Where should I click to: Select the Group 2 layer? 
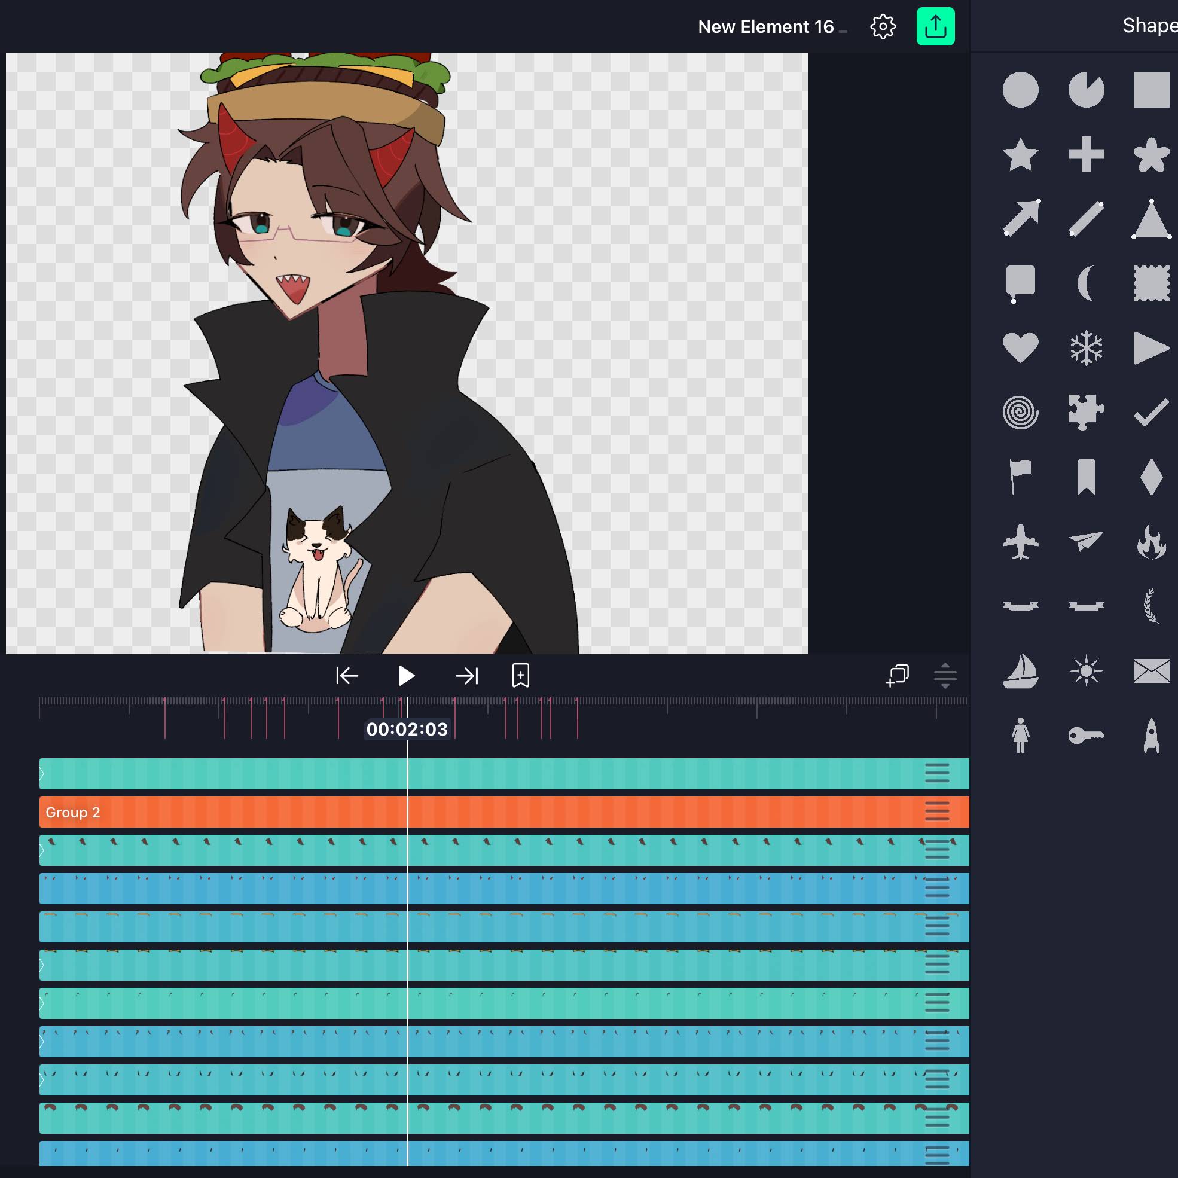[x=503, y=811]
